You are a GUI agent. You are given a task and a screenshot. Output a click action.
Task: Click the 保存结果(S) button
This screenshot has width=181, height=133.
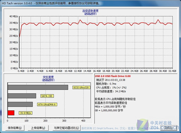click(x=15, y=128)
